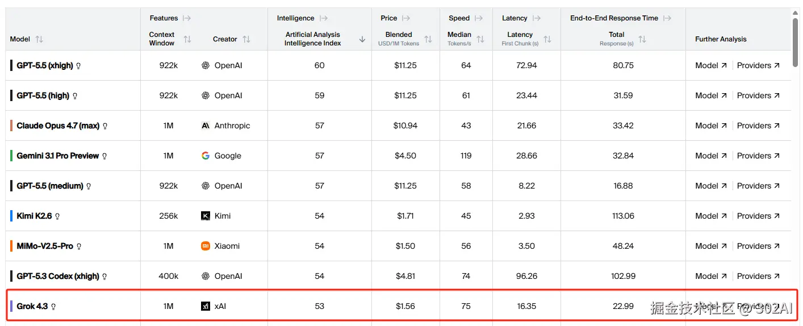Click the lightbulb icon beside Grok 4.3
The image size is (803, 326).
53,307
